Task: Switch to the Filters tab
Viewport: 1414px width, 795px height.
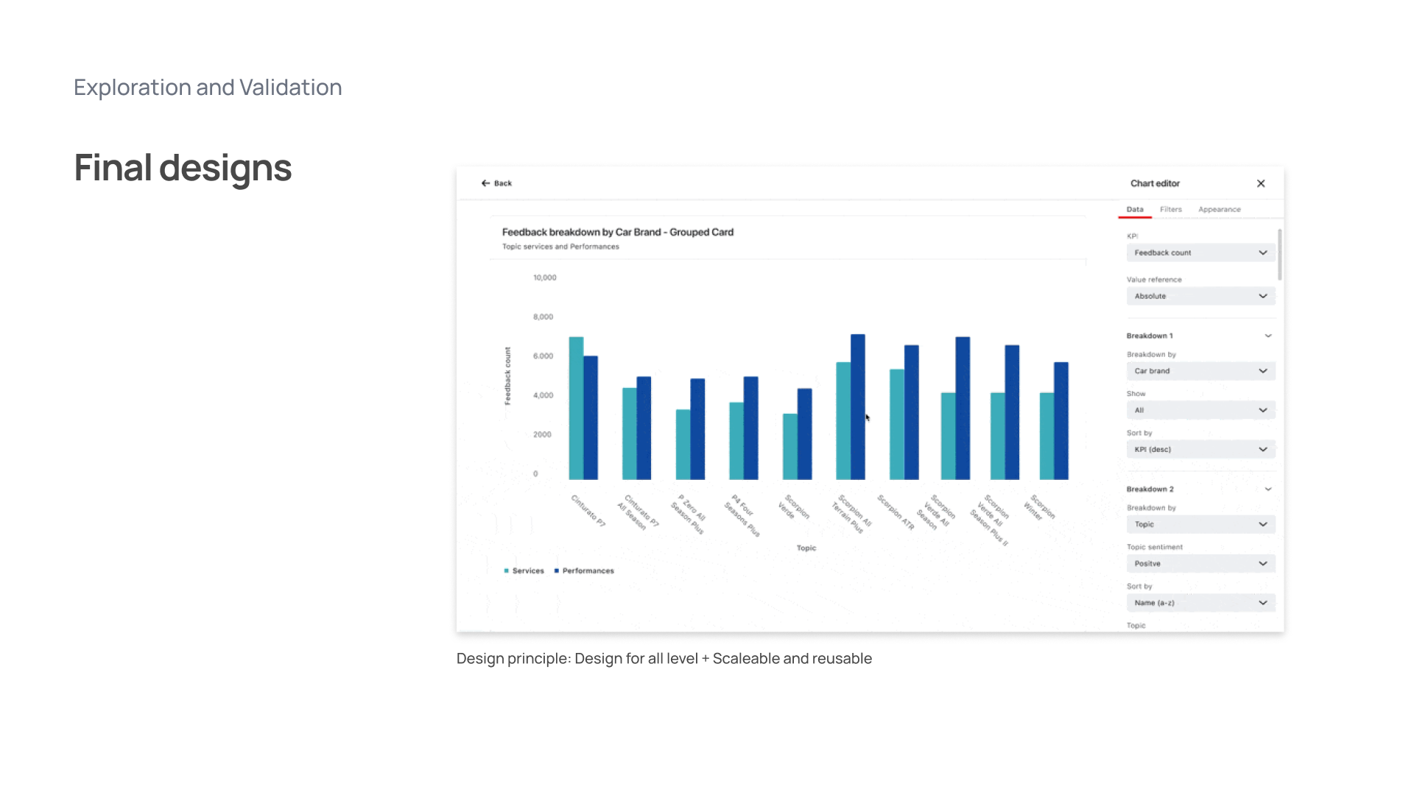Action: click(1170, 210)
